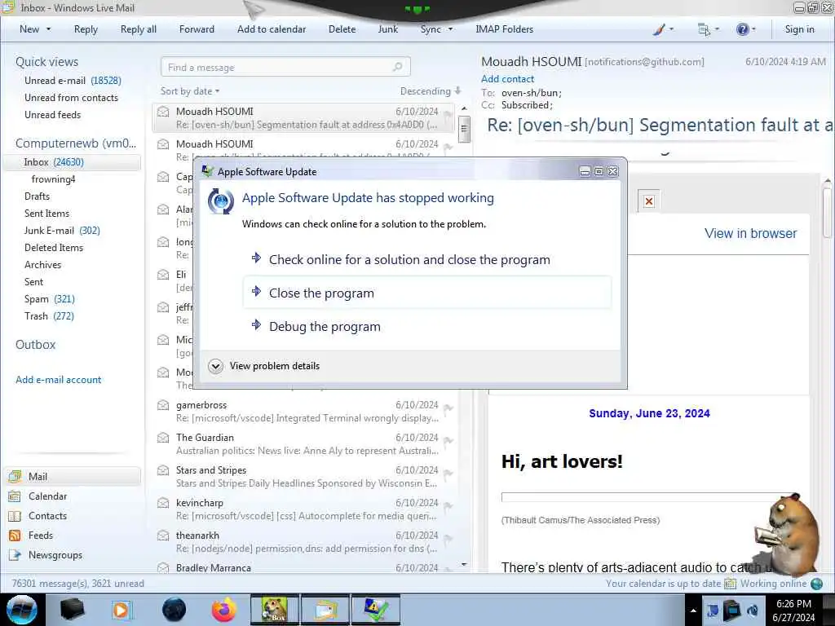Click Sign in
This screenshot has width=835, height=626.
pyautogui.click(x=799, y=29)
